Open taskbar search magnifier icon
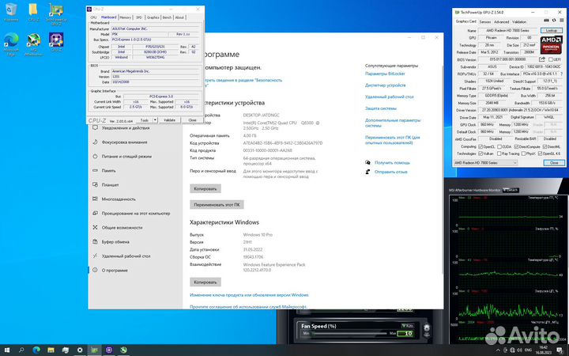Viewport: 569px width, 356px height. point(21,350)
